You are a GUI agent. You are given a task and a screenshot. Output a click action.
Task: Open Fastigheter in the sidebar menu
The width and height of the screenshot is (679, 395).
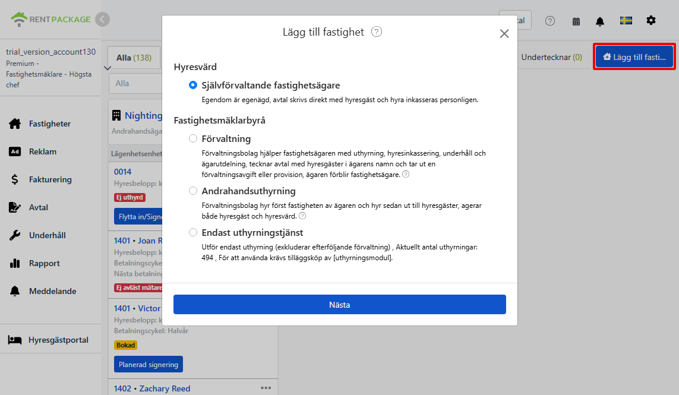tap(50, 124)
